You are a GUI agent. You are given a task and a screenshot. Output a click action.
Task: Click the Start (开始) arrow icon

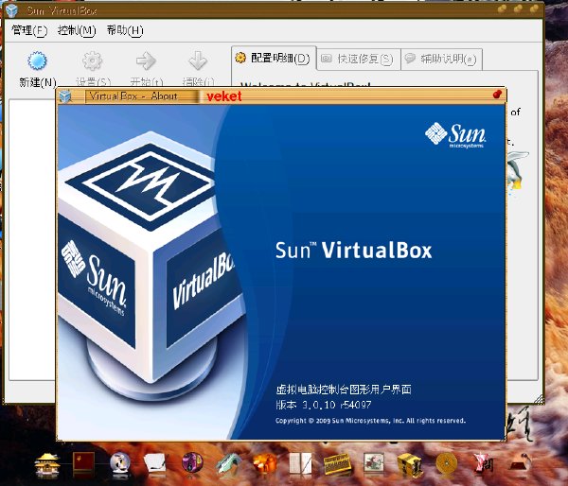tap(146, 61)
